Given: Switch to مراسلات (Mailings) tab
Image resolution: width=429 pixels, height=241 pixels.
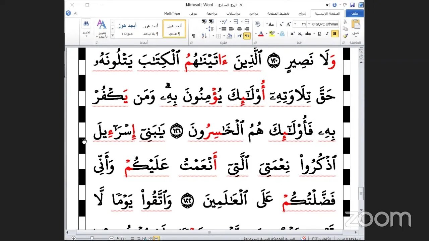Looking at the screenshot, I should tap(233, 13).
